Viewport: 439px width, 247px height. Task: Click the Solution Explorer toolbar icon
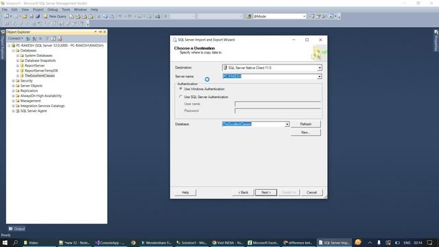coord(311,16)
